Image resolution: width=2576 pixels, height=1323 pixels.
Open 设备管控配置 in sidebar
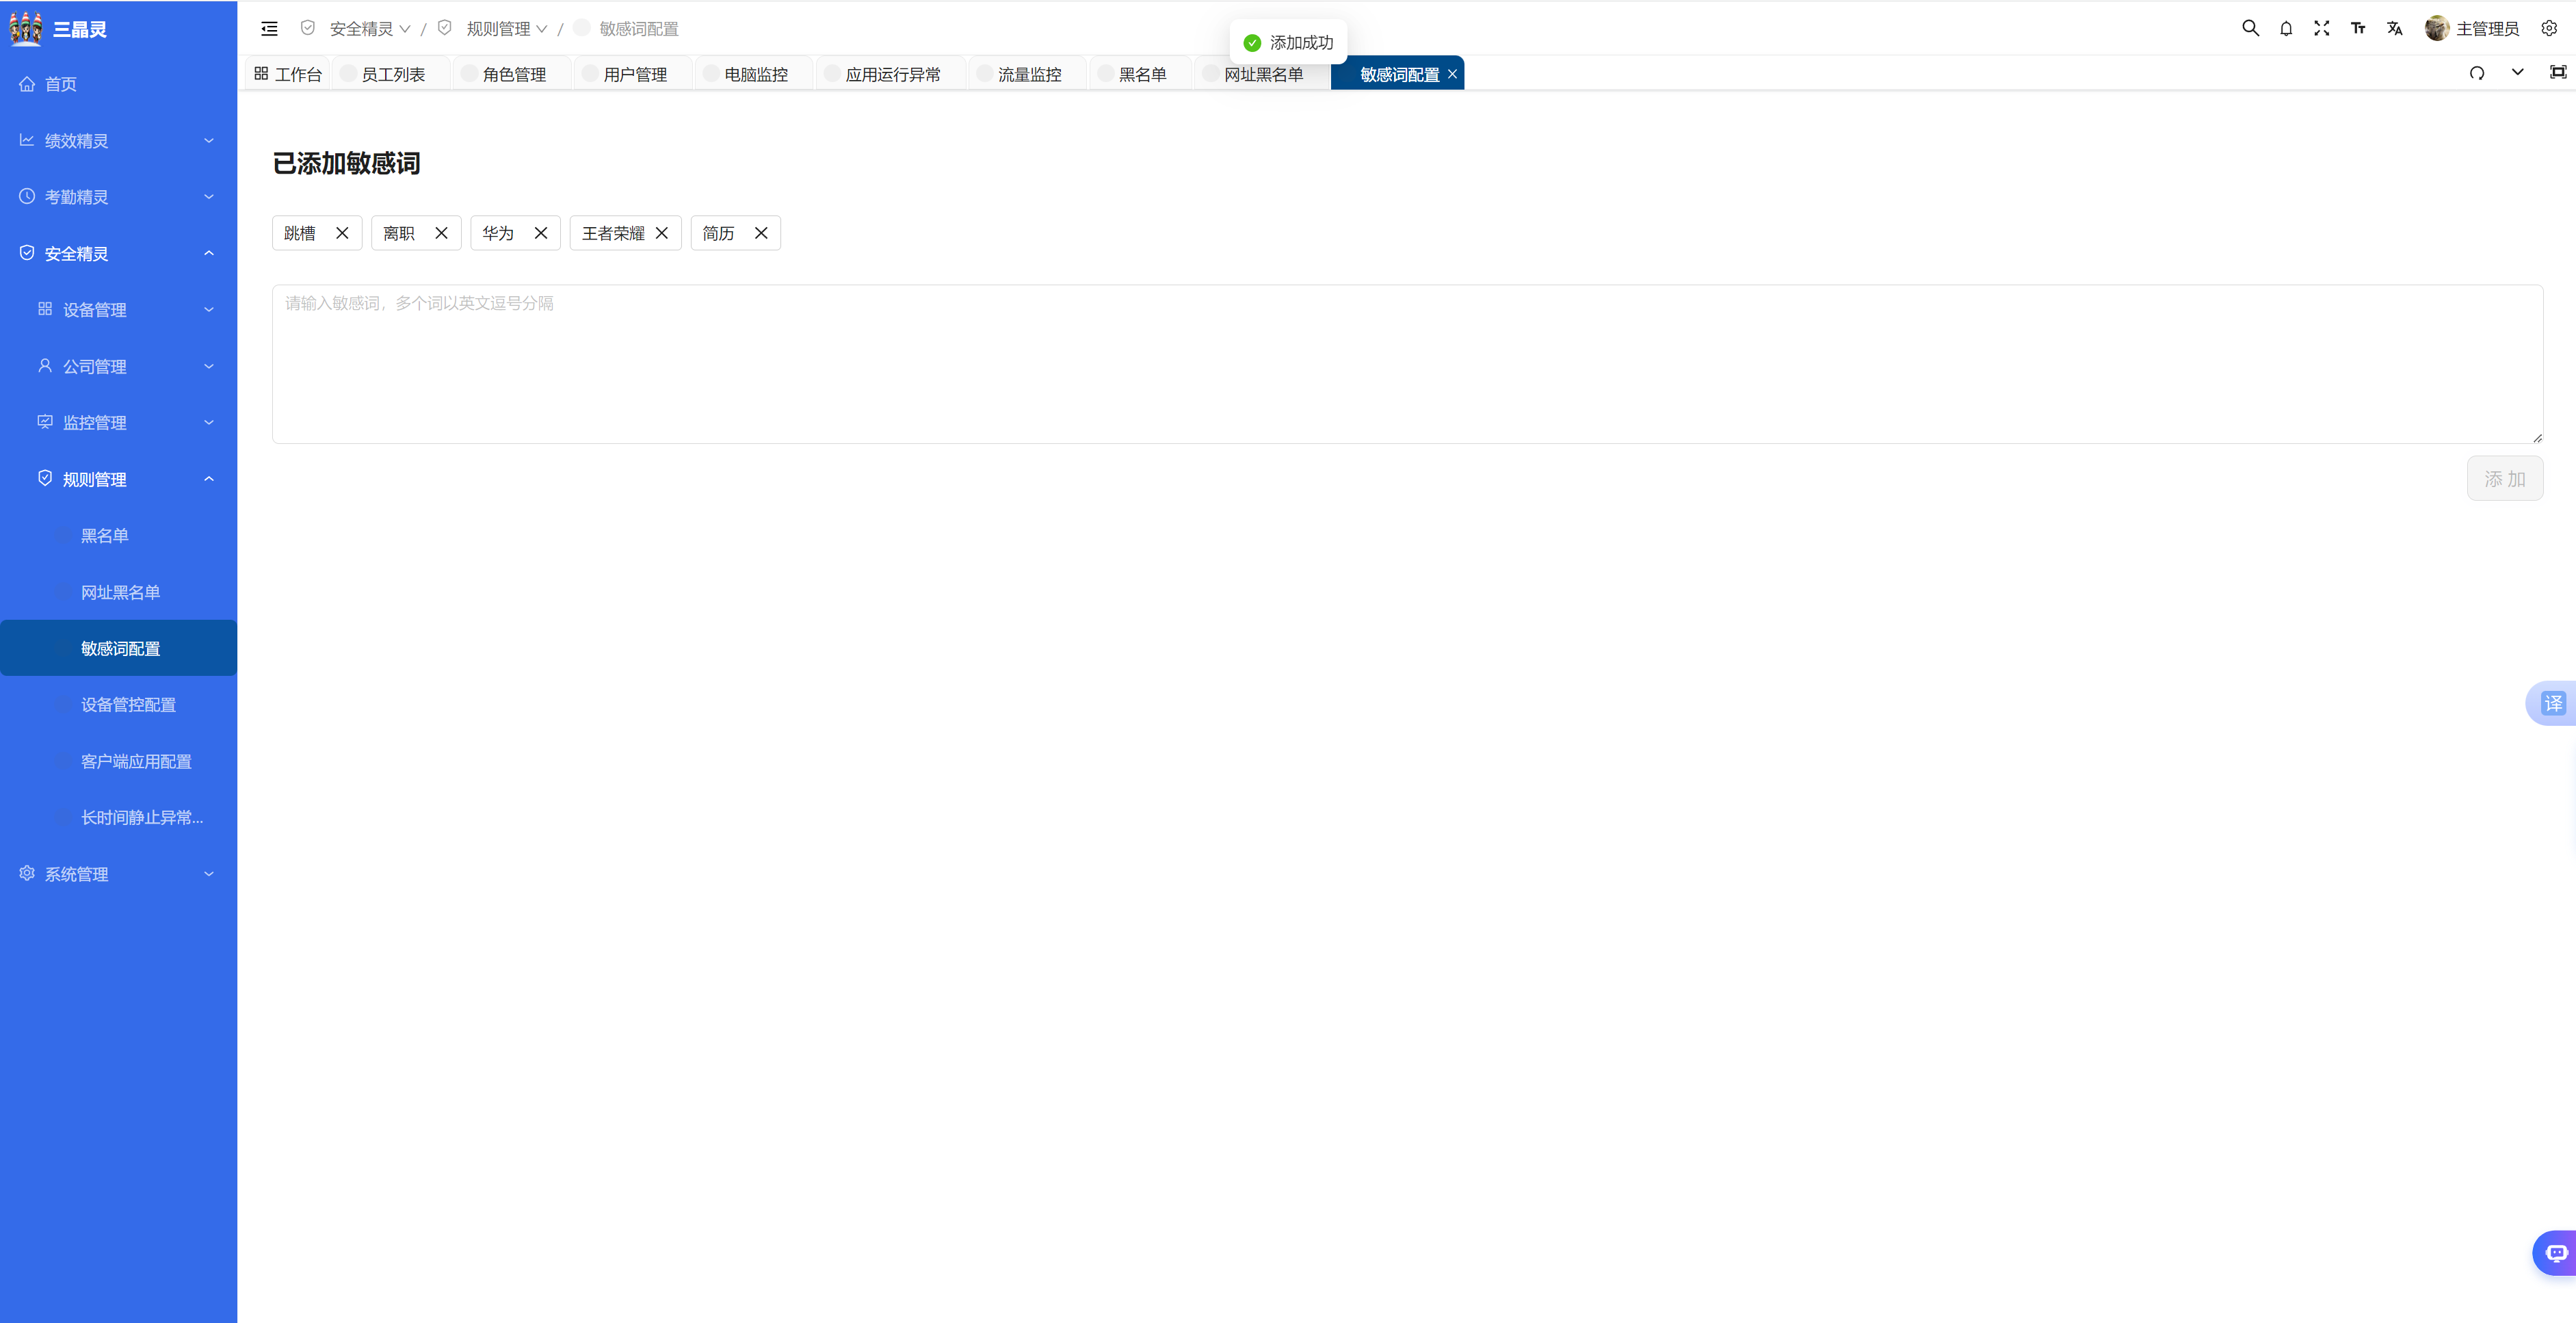118,705
